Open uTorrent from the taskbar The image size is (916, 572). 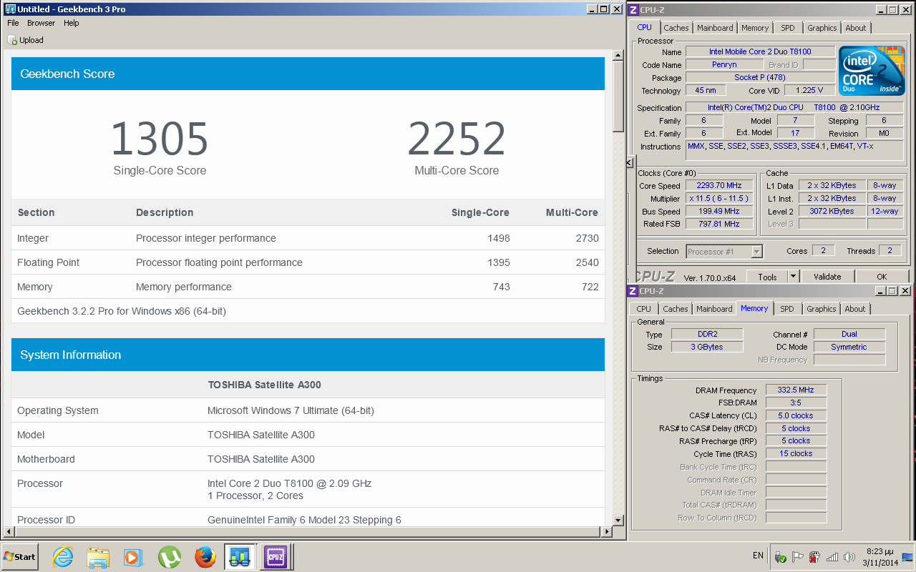coord(169,556)
